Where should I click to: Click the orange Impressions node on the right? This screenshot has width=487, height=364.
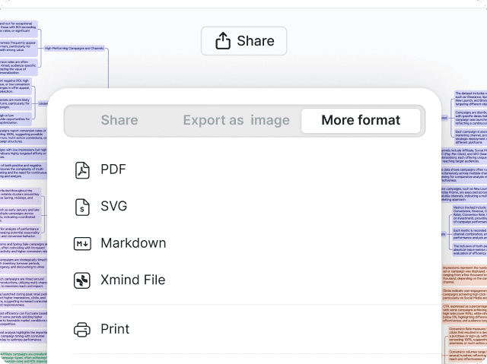click(x=466, y=274)
